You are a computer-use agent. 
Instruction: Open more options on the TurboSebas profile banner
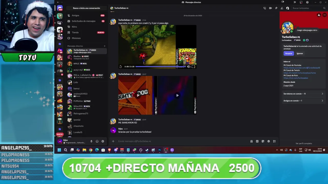pos(324,15)
